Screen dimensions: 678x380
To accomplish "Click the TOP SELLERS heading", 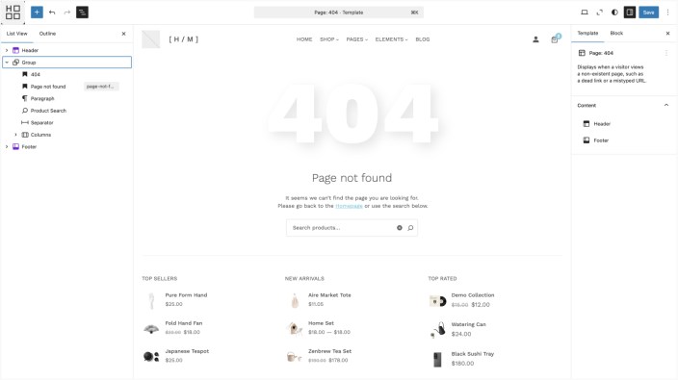I will pyautogui.click(x=160, y=279).
